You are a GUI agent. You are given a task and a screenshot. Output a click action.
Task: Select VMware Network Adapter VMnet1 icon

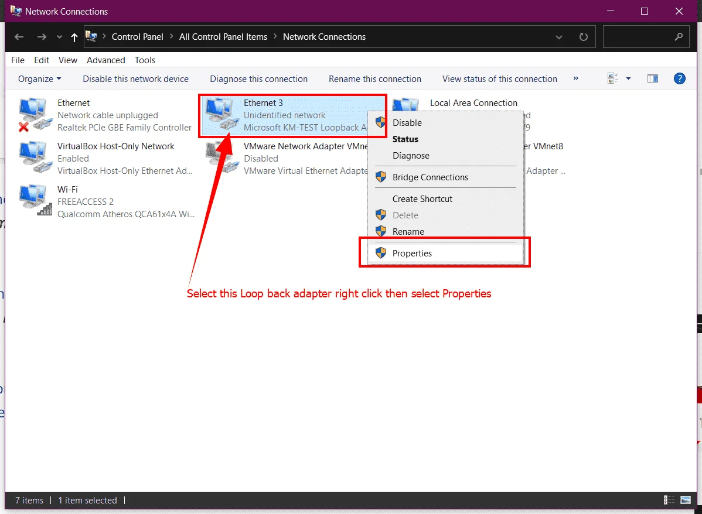(x=222, y=157)
